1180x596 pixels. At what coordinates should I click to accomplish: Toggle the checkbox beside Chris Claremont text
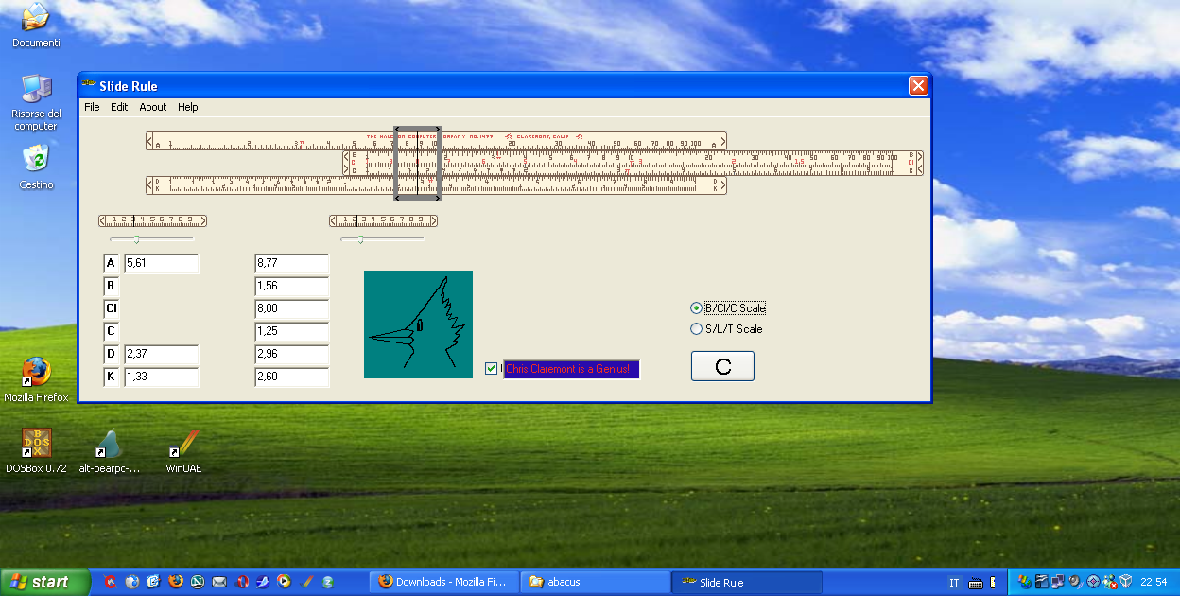click(x=491, y=369)
